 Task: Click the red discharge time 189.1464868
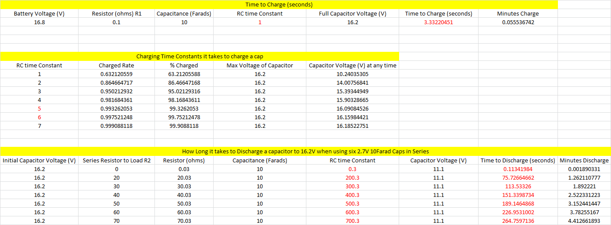(x=518, y=203)
